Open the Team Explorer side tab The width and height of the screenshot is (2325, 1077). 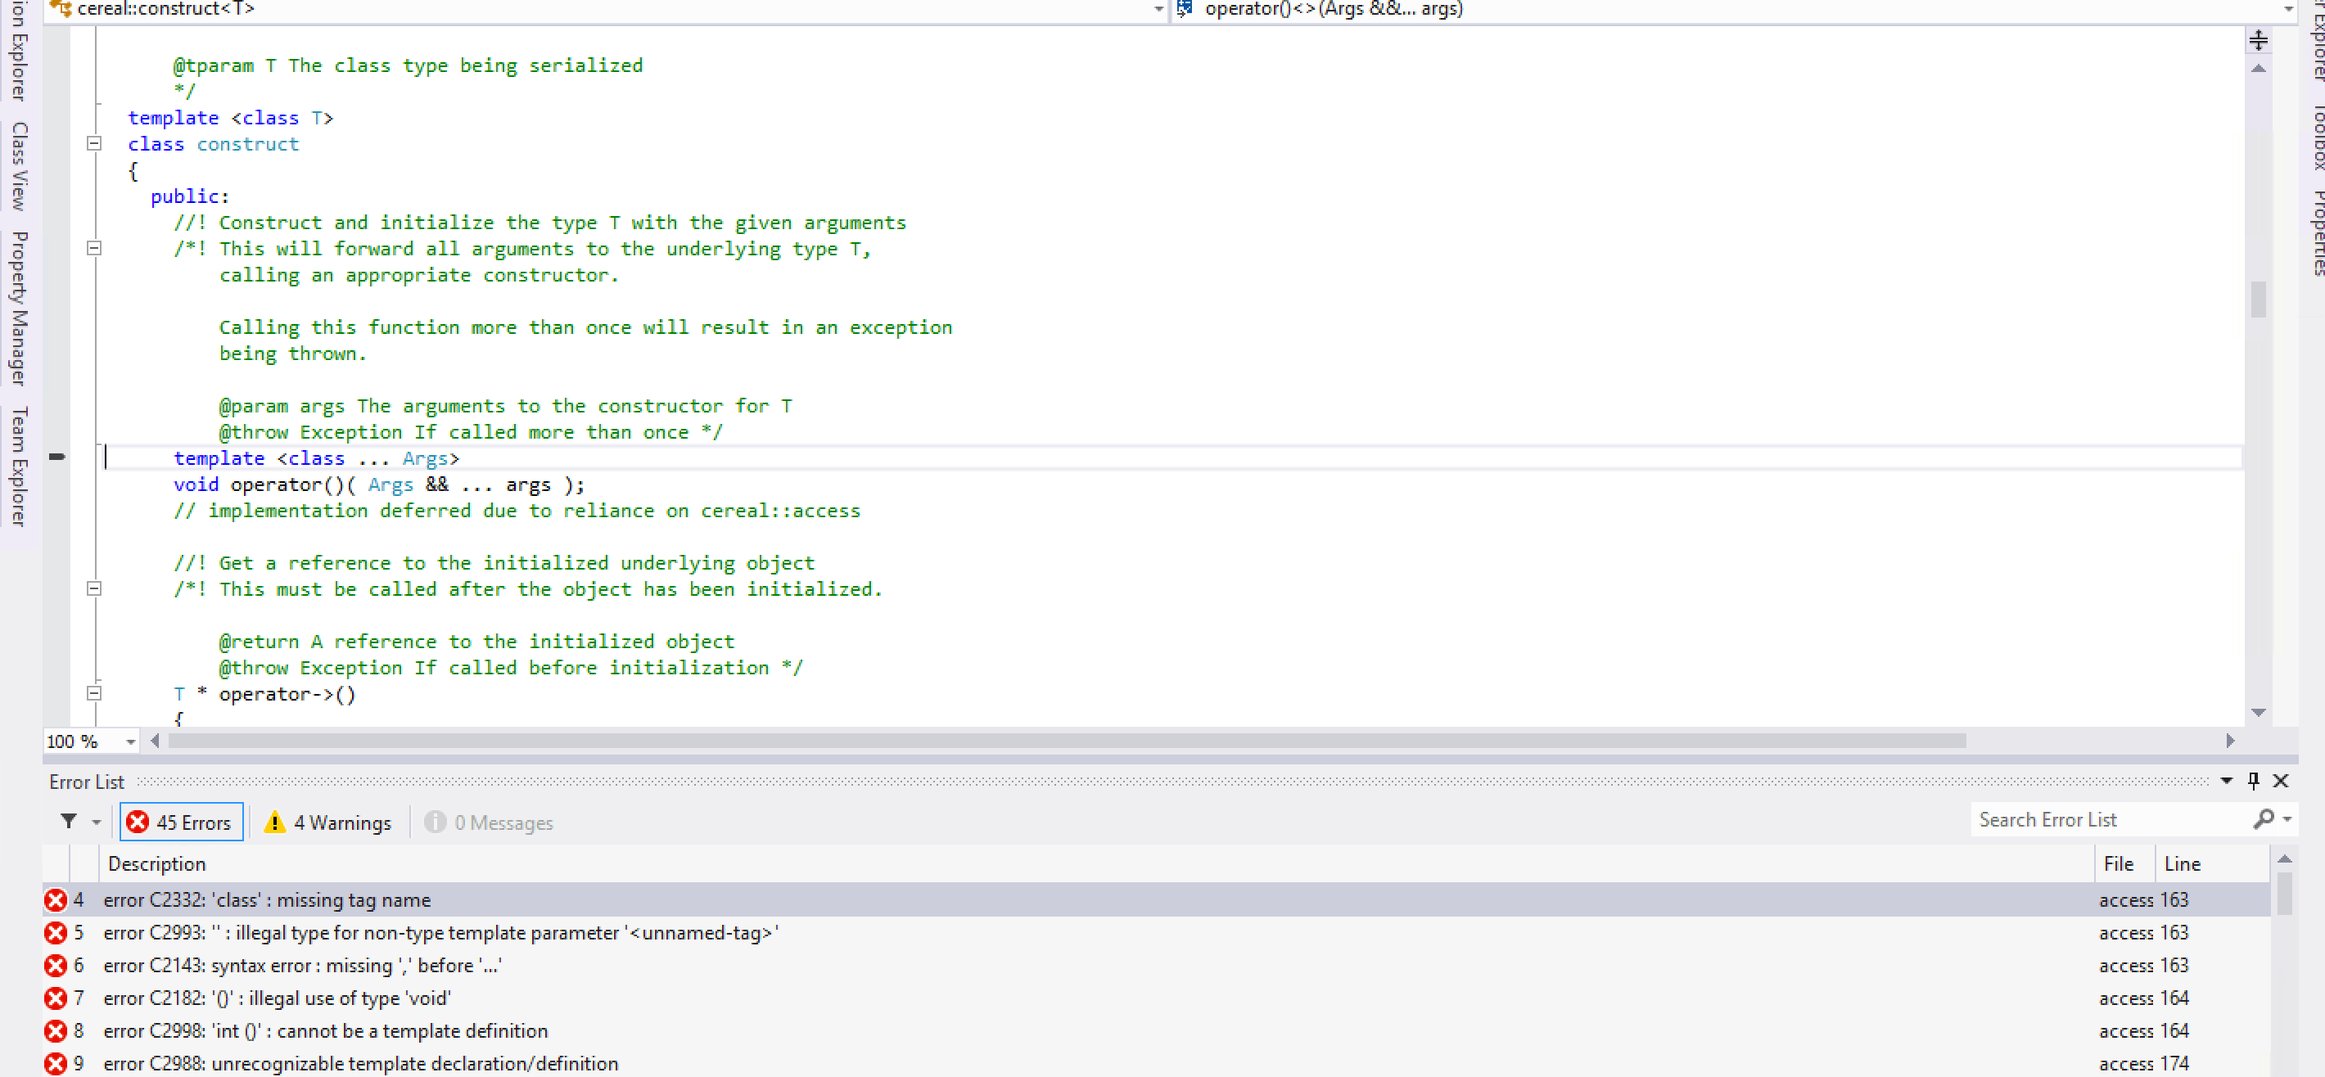pyautogui.click(x=18, y=466)
